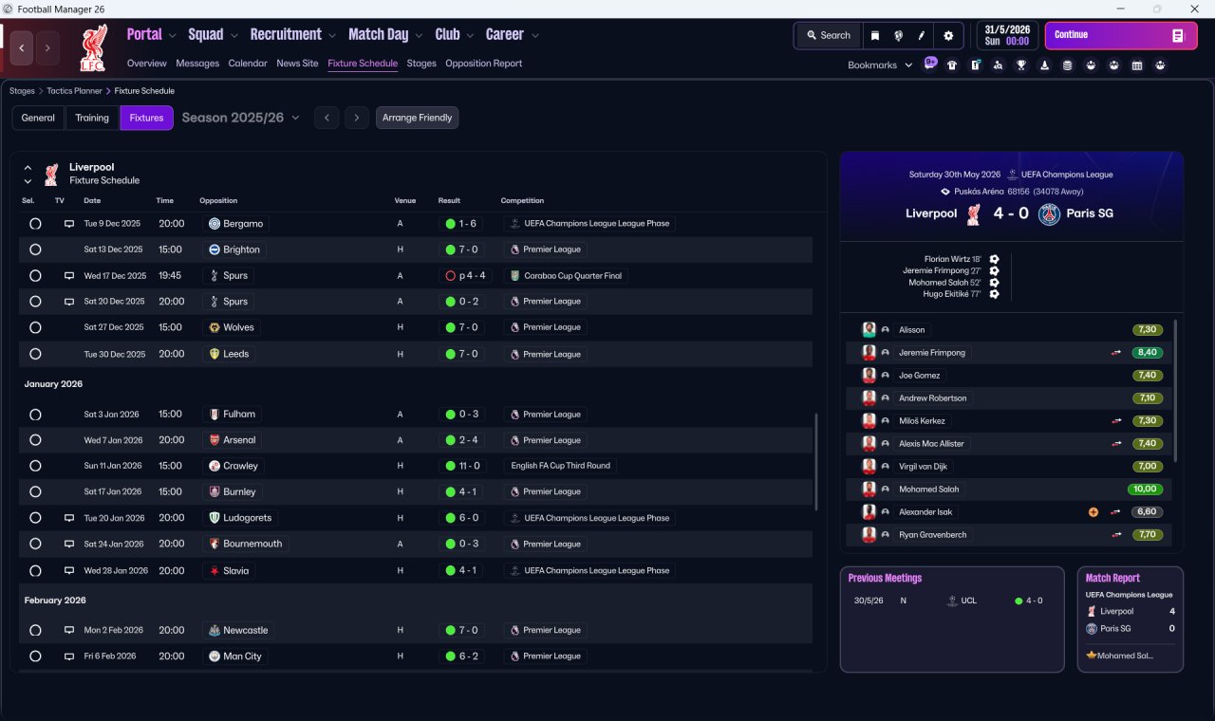Open the Messages tab

click(197, 64)
